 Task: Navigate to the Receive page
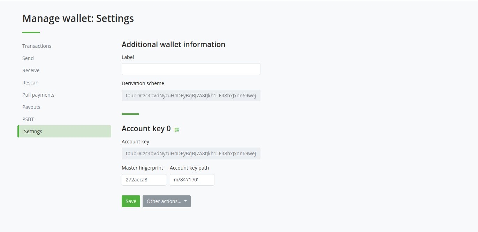pyautogui.click(x=31, y=70)
